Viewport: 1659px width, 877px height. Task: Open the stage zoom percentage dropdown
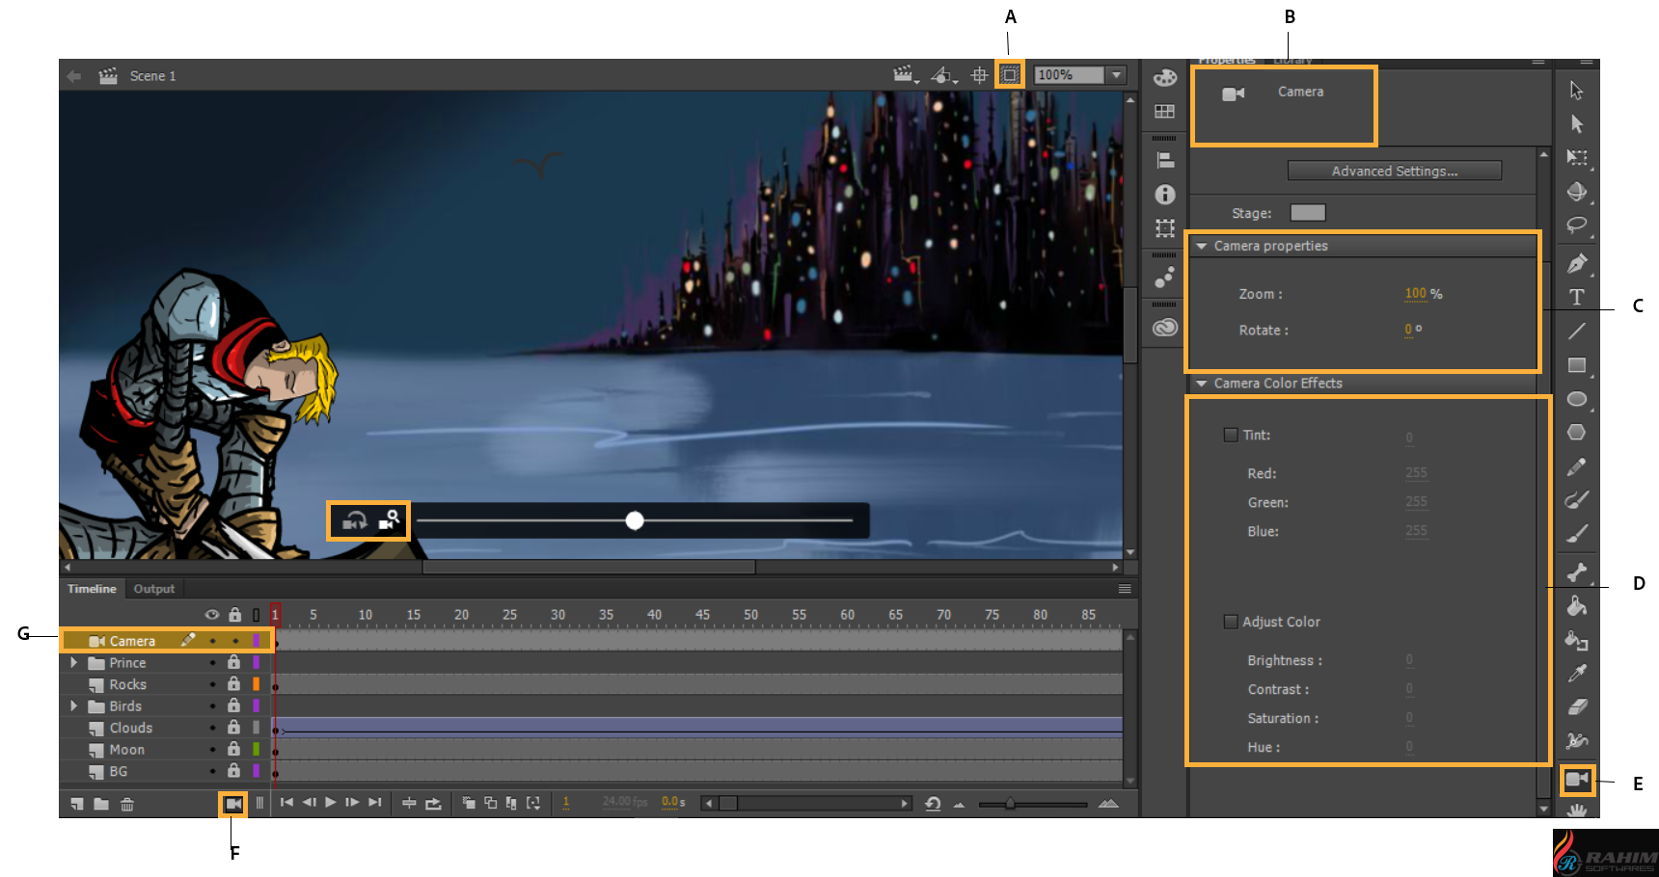tap(1116, 75)
